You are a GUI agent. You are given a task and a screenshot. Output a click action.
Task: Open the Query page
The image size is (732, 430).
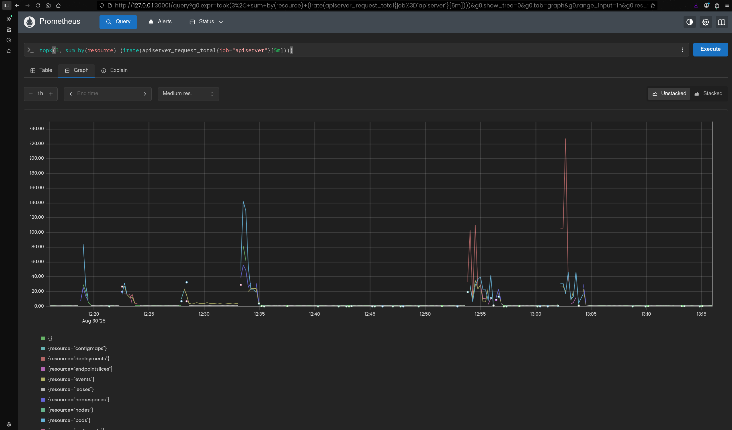click(x=118, y=22)
